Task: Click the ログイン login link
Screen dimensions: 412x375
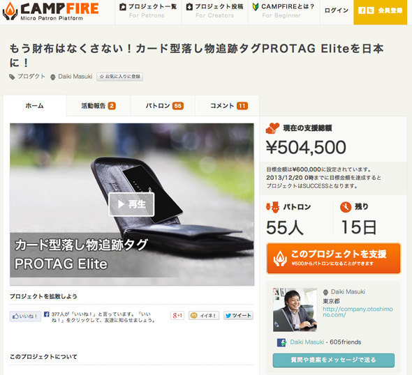Action: (337, 10)
